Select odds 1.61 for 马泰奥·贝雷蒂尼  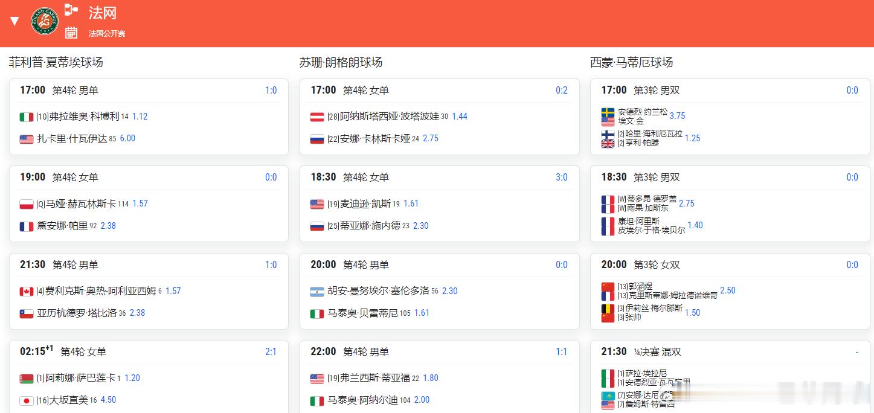422,313
